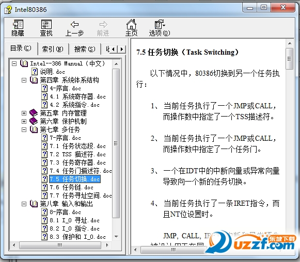Collapse the 第四章 系统体系结构 node

tap(24, 80)
